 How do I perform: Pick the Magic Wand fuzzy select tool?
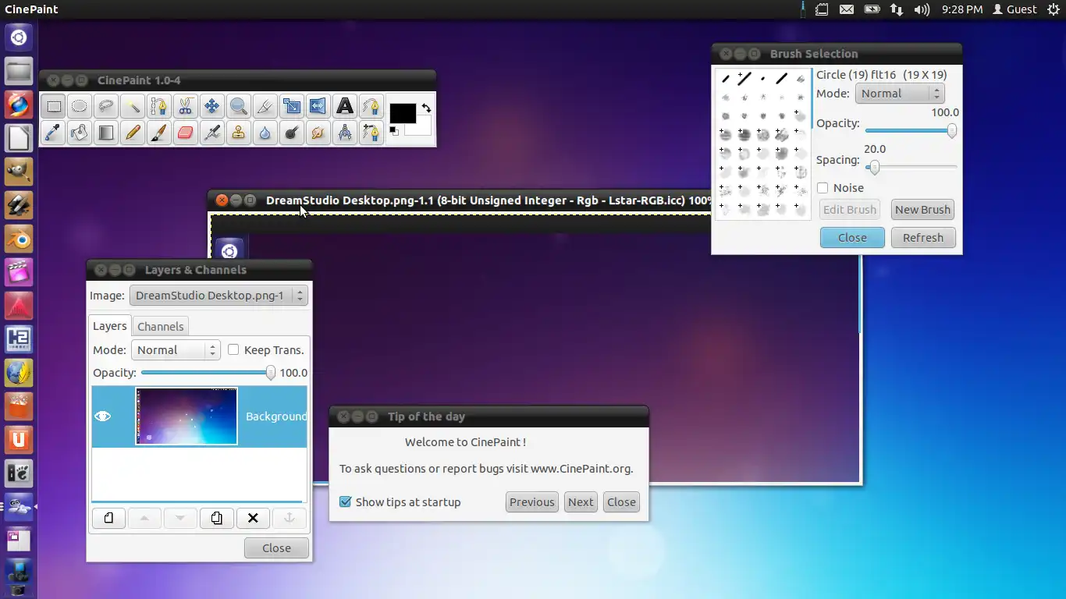[133, 106]
